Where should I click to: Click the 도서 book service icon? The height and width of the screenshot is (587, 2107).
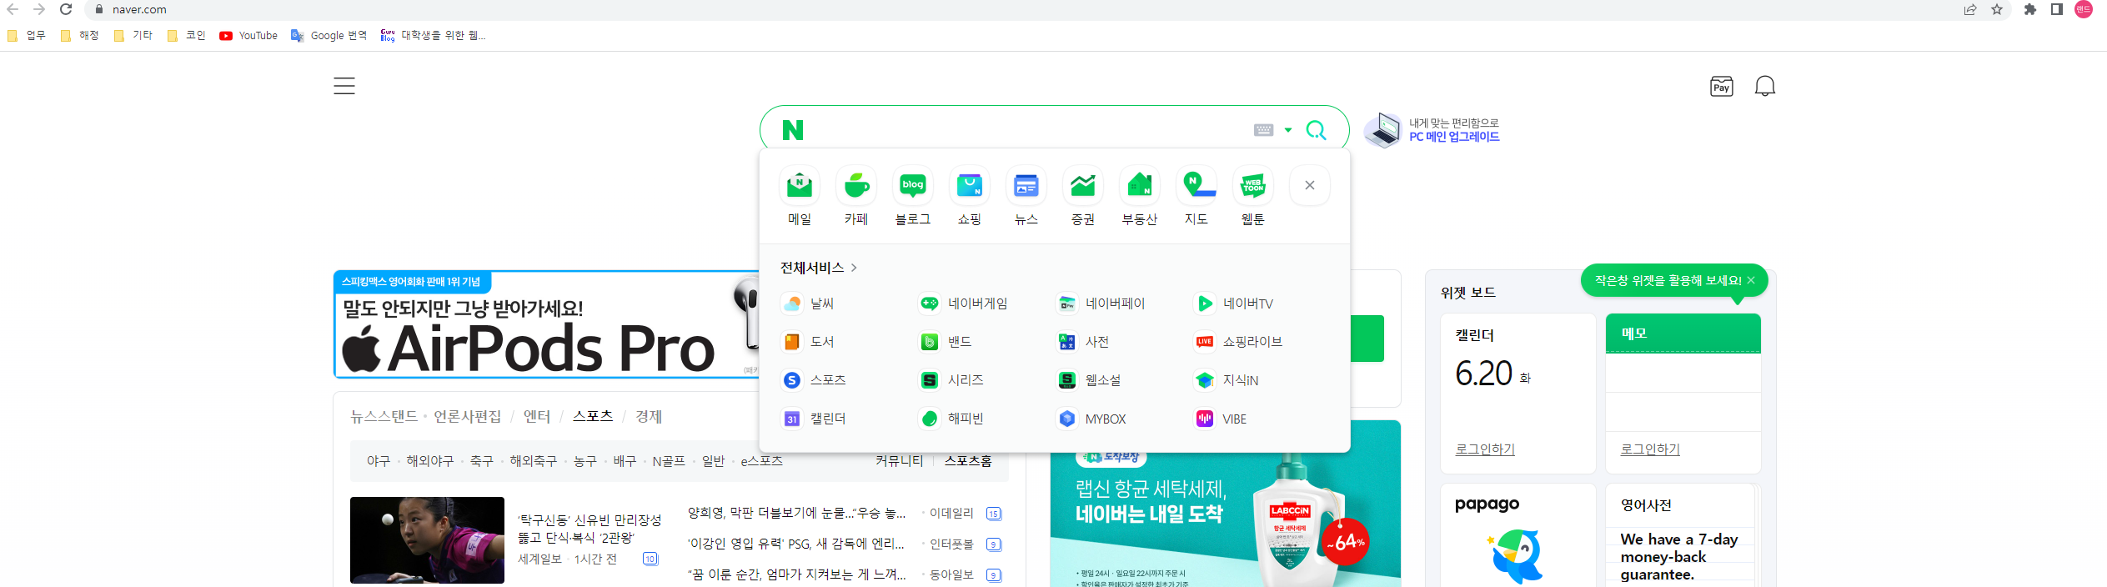tap(792, 342)
